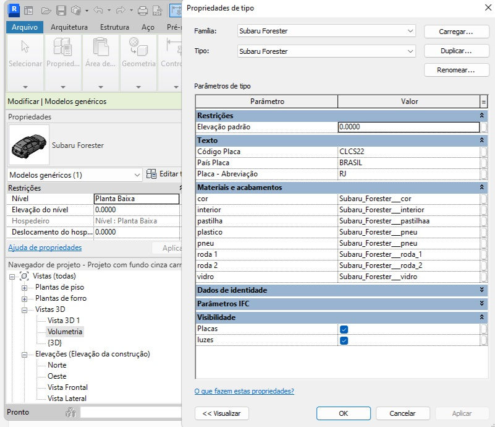Screen dimensions: 495x427
Task: Click the vidro material value cell
Action: [x=408, y=277]
